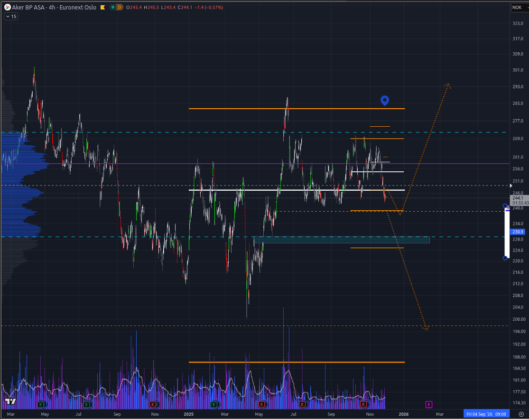Click the blue date label Fri 04 Sep '26
Image resolution: width=529 pixels, height=419 pixels.
pos(487,414)
